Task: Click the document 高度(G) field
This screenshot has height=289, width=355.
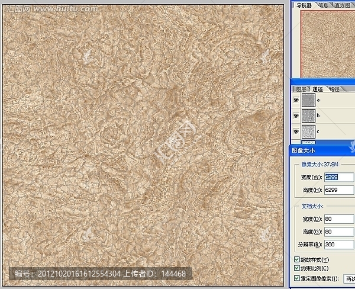Action: tap(339, 232)
